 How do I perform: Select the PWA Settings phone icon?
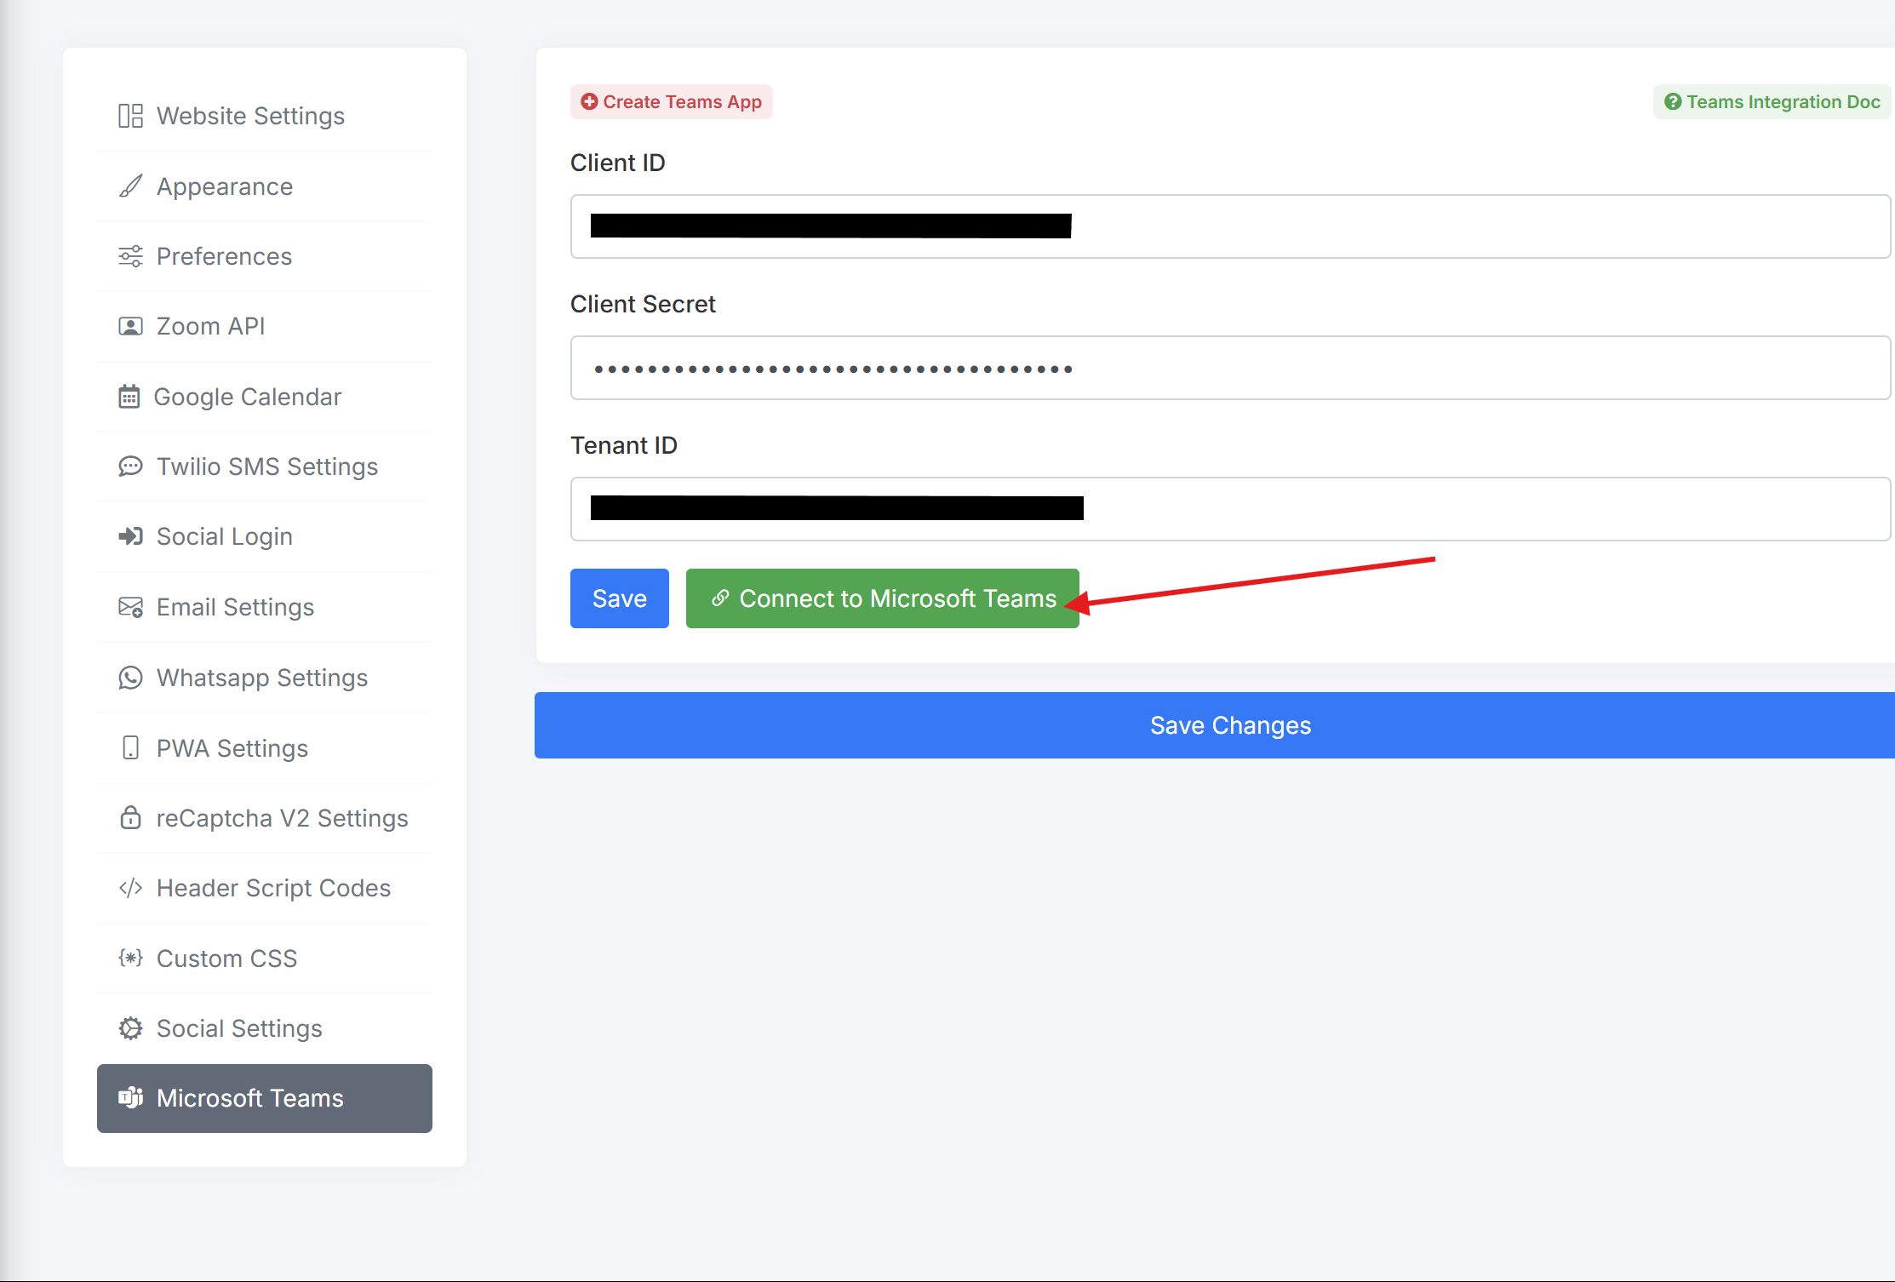click(130, 747)
